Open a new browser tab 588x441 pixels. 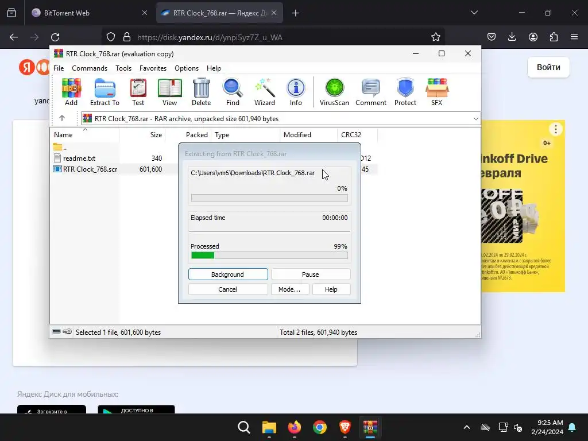pos(296,13)
